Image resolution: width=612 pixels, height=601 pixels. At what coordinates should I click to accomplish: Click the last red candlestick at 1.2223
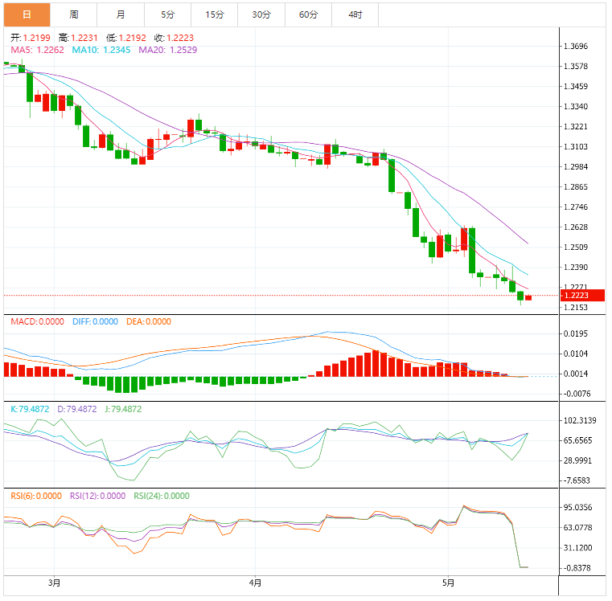click(x=528, y=298)
